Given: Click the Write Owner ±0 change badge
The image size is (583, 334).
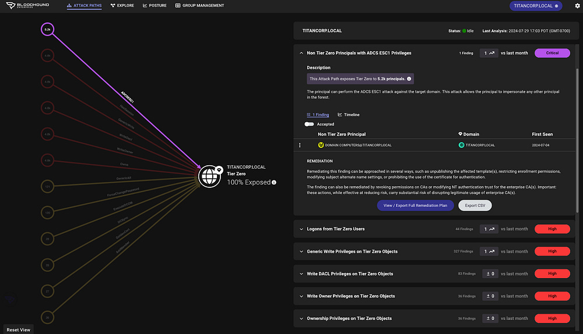Looking at the screenshot, I should tap(490, 296).
